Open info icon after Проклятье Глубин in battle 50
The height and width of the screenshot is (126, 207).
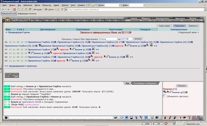point(55,61)
